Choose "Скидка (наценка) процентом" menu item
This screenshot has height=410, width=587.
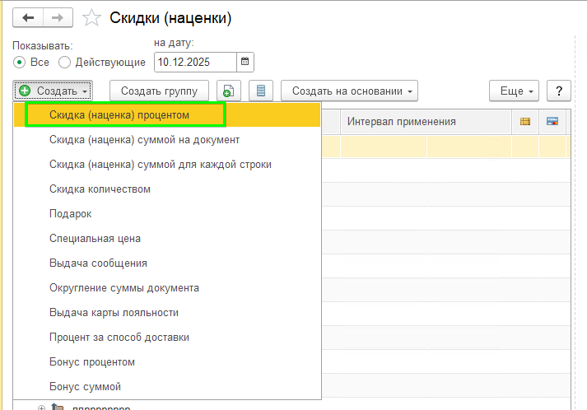167,115
